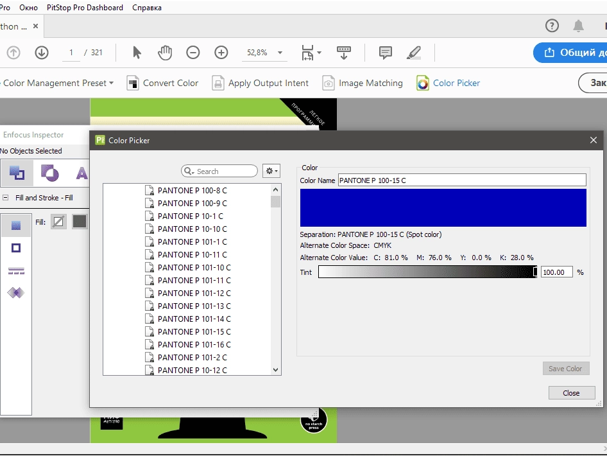Click Apply Output Intent tool

point(260,83)
